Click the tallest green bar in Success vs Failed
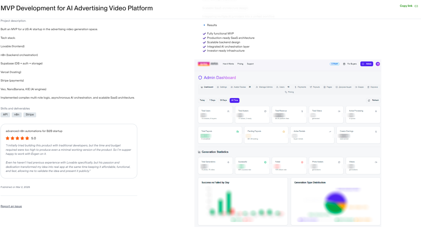The height and width of the screenshot is (233, 421). pos(229,202)
